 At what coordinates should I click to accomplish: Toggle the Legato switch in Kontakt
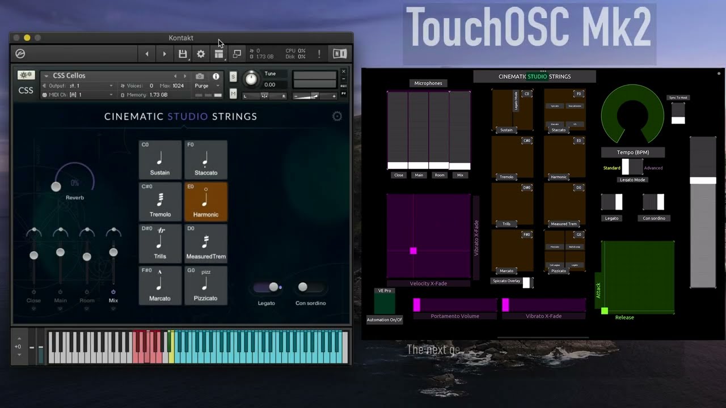coord(268,287)
